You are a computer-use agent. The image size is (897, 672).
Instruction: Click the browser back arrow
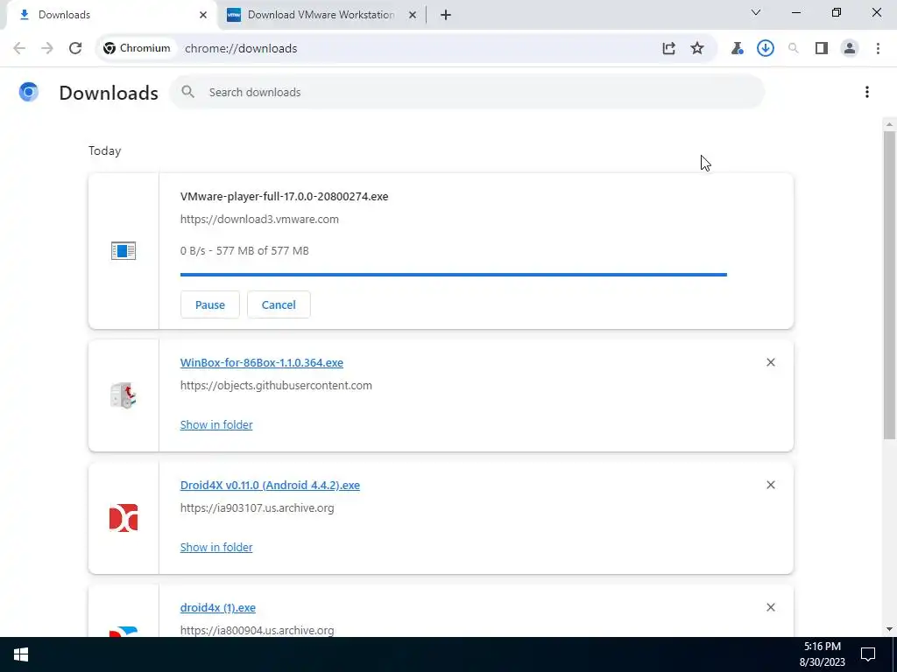19,49
